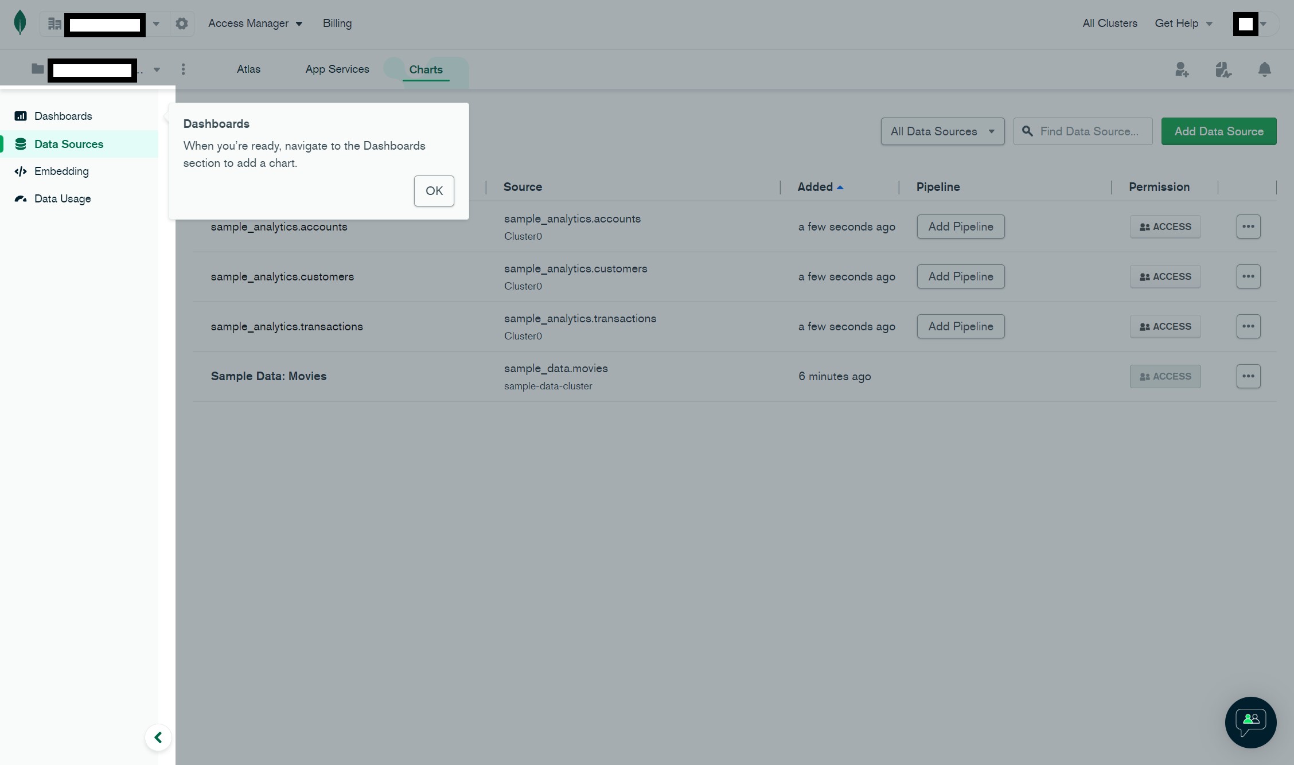Expand the organization selector dropdown arrow
Viewport: 1294px width, 765px height.
[x=156, y=24]
